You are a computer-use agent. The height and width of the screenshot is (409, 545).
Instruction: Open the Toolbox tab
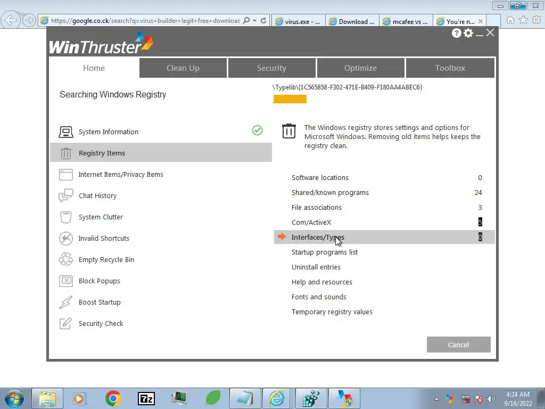tap(450, 68)
